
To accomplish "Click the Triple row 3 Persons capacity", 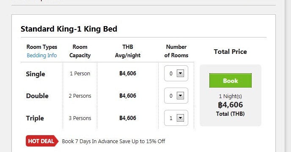I will click(x=80, y=118).
